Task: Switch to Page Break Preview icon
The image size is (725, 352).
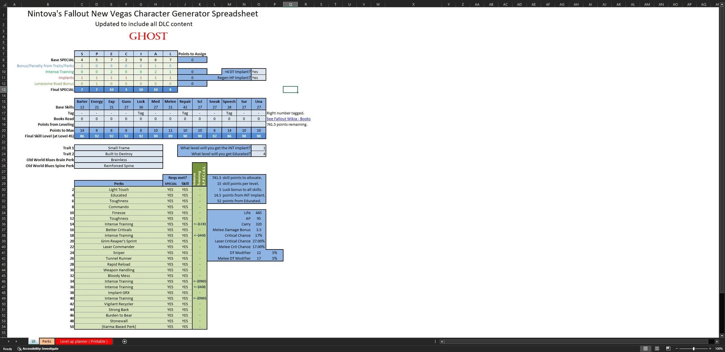Action: [x=668, y=348]
